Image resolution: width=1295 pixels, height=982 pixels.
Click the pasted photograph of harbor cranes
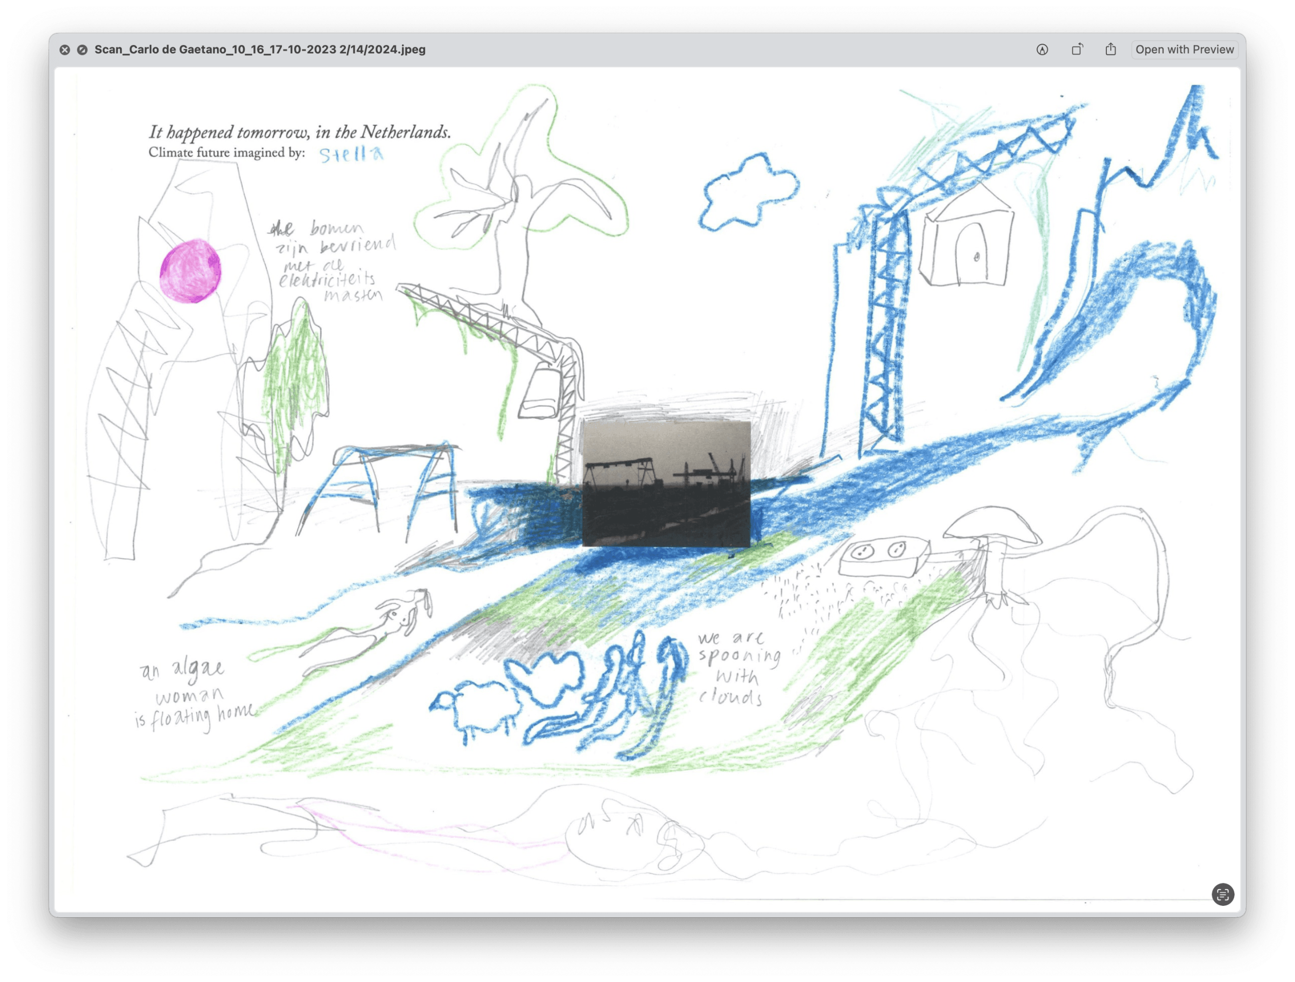pos(666,484)
